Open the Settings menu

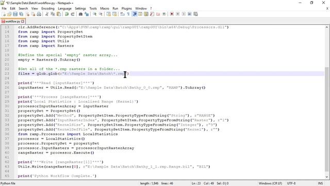pos(80,8)
